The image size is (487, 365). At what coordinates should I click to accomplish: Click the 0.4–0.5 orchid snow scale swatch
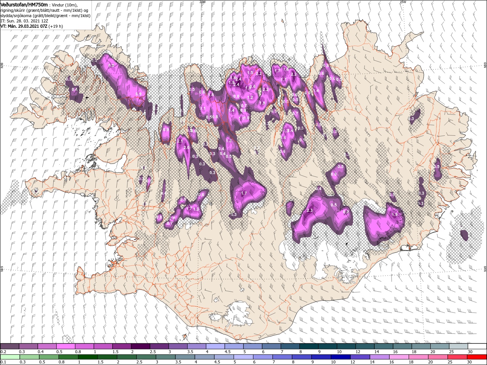pos(47,346)
